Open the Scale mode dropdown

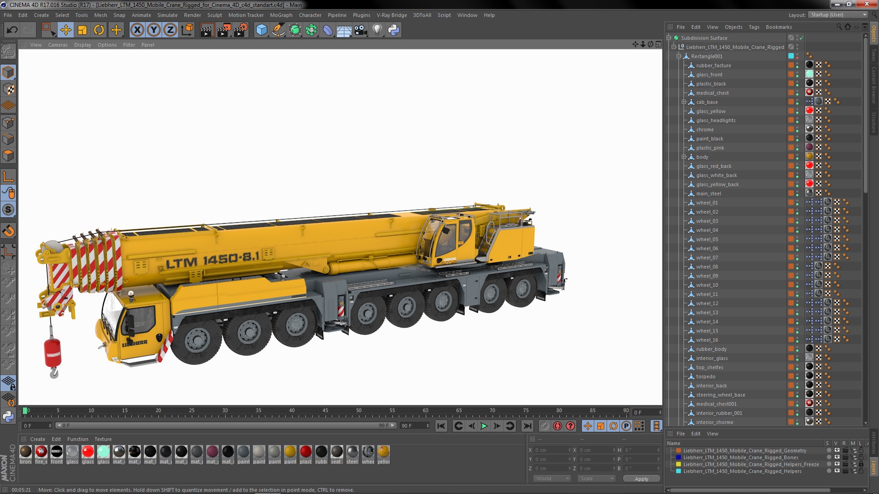597,478
